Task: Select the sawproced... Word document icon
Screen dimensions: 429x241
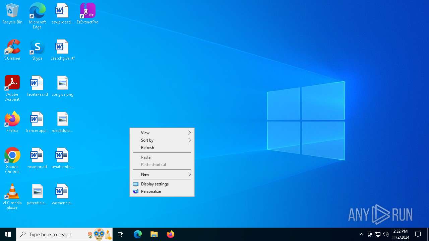Action: coord(62,14)
